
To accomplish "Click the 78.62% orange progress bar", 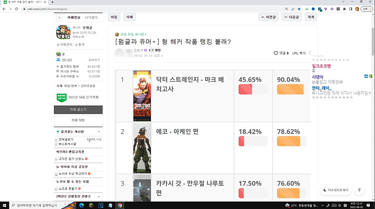I will coord(292,142).
